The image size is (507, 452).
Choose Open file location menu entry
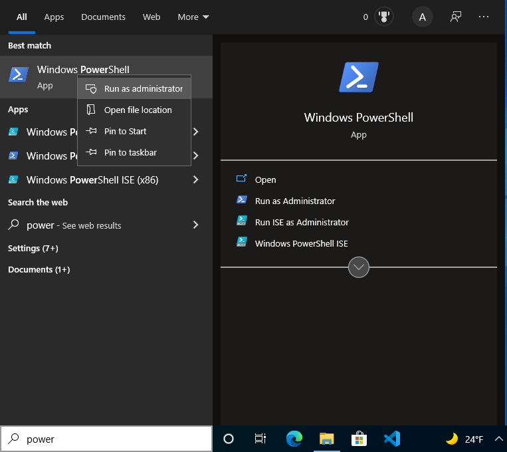[x=134, y=110]
